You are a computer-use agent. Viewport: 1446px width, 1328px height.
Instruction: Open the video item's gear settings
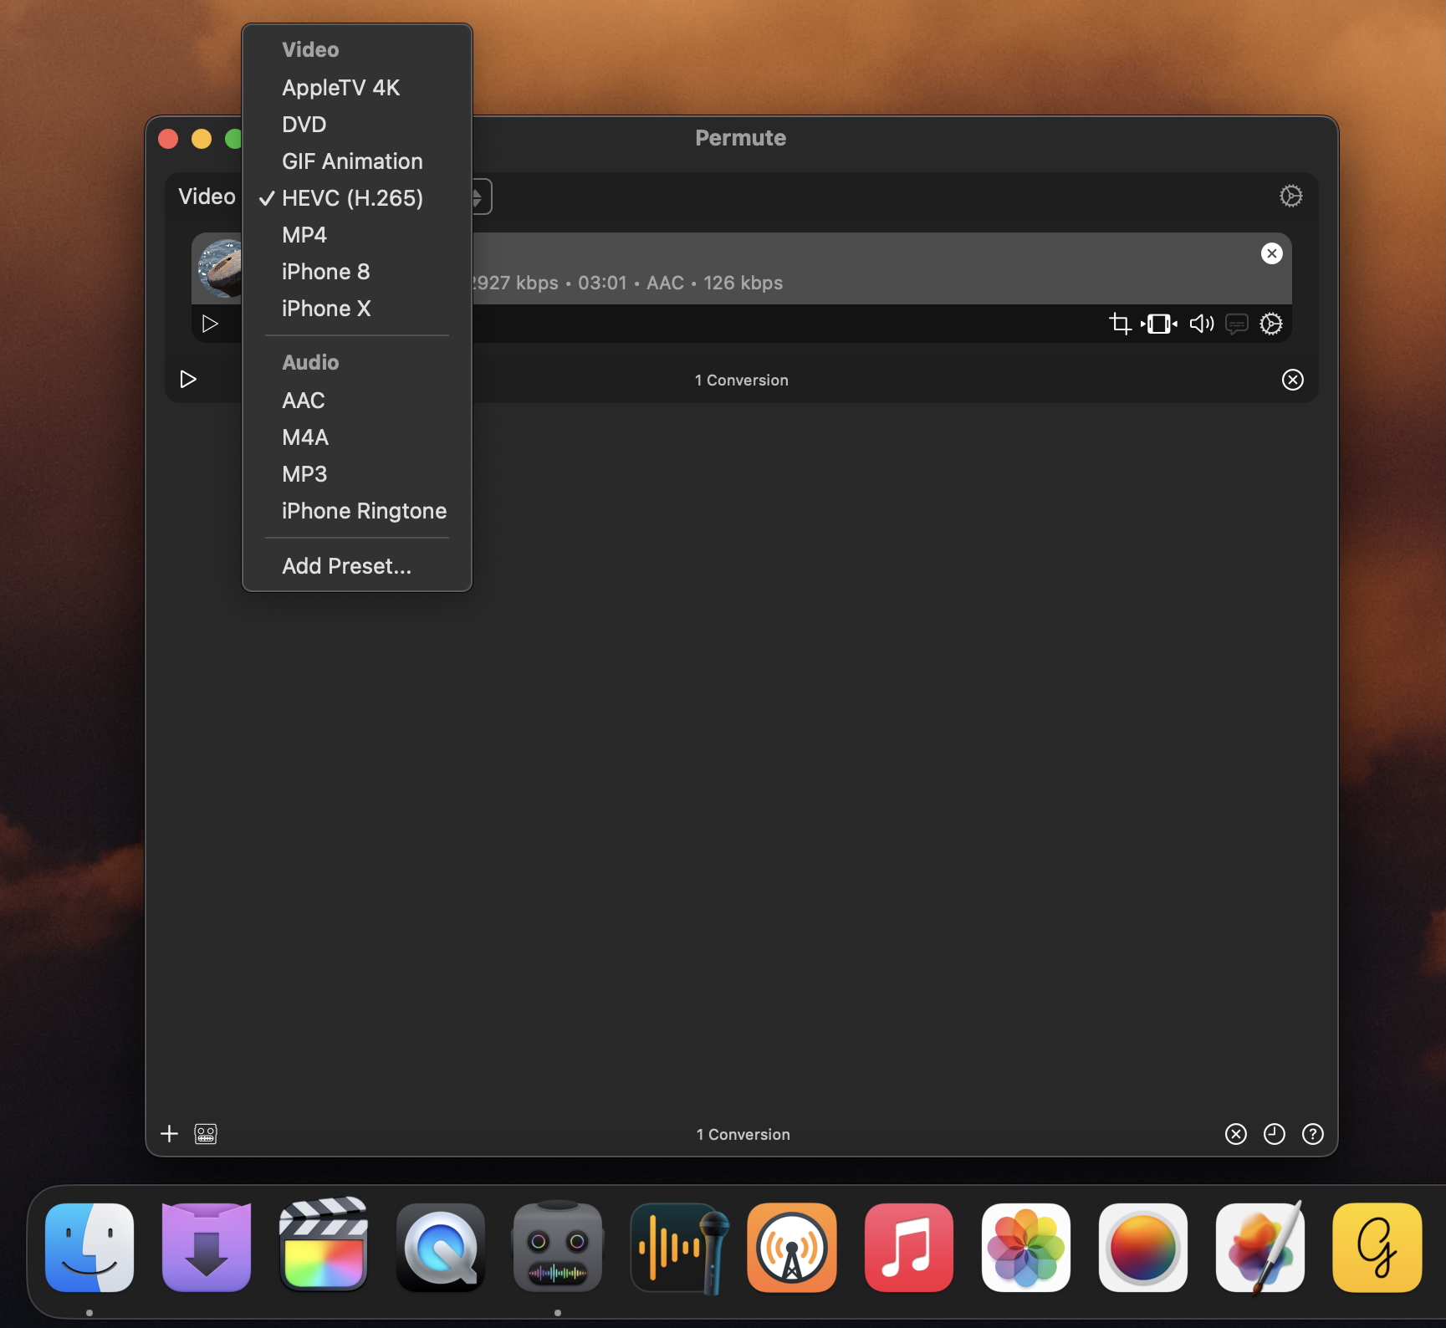pos(1271,324)
